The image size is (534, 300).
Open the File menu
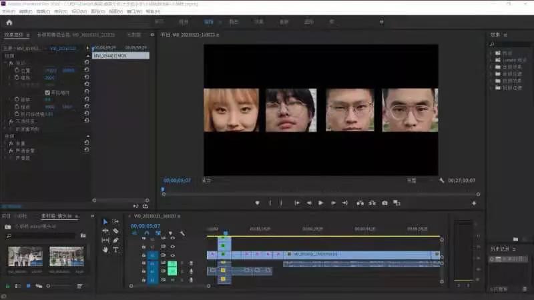click(8, 11)
